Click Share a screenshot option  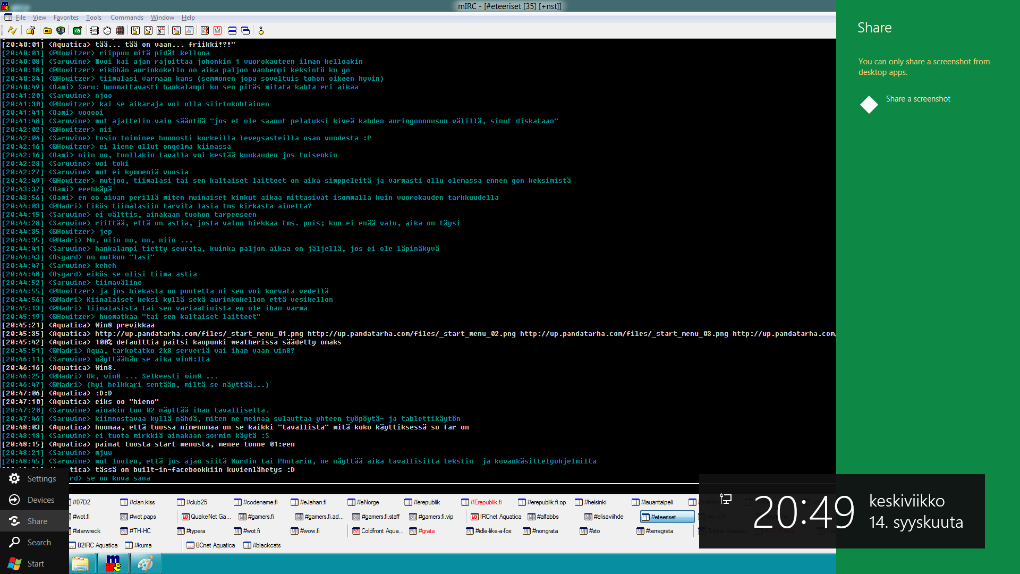[918, 99]
